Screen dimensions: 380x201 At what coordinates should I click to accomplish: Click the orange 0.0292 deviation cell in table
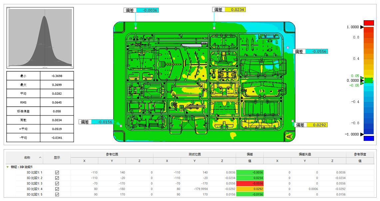pyautogui.click(x=250, y=189)
